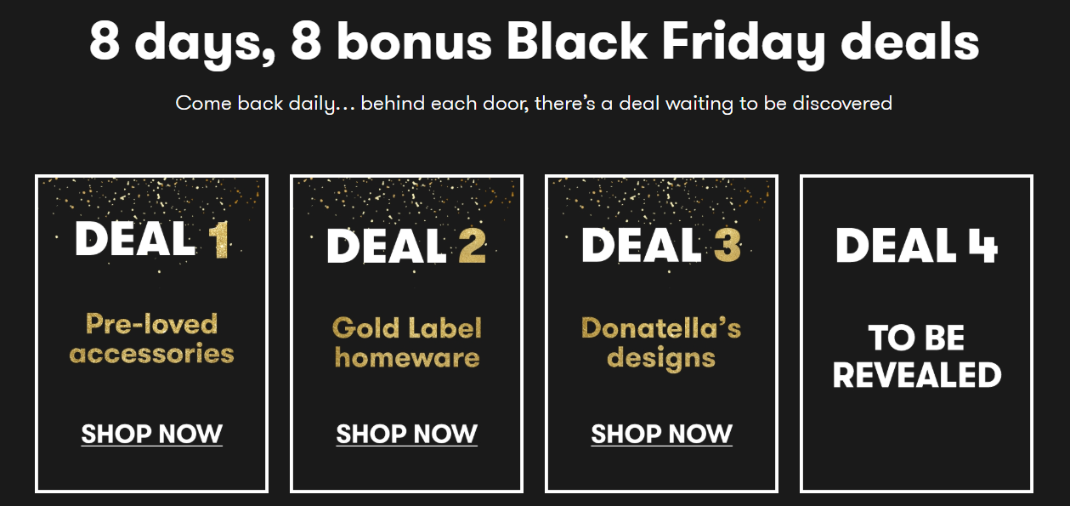Click the 'Come back daily' subheading text
The width and height of the screenshot is (1070, 506).
pos(534,104)
